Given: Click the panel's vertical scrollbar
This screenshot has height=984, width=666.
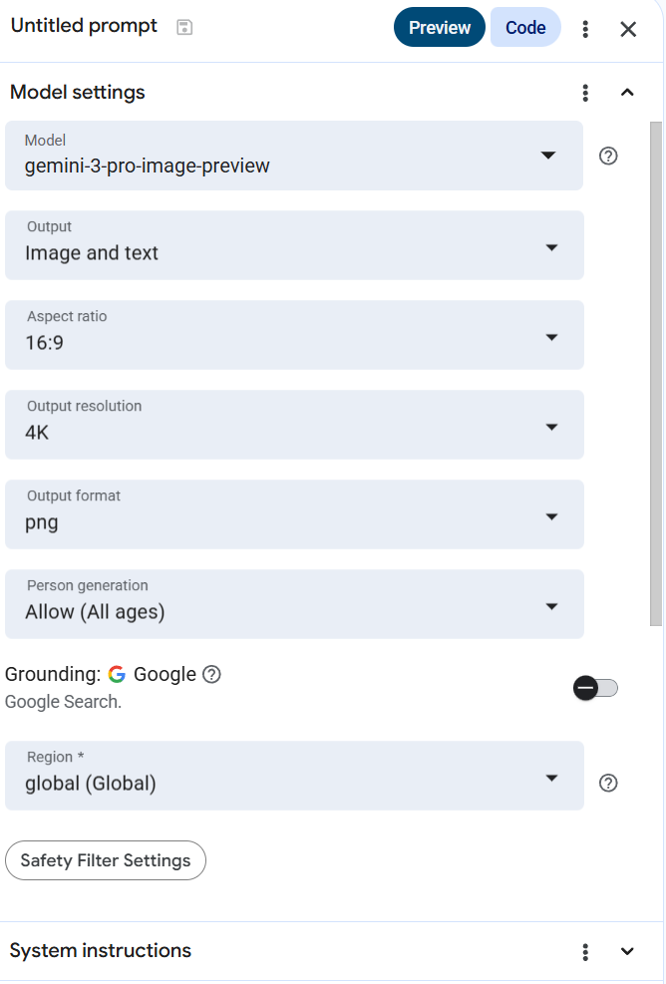Looking at the screenshot, I should [x=655, y=374].
